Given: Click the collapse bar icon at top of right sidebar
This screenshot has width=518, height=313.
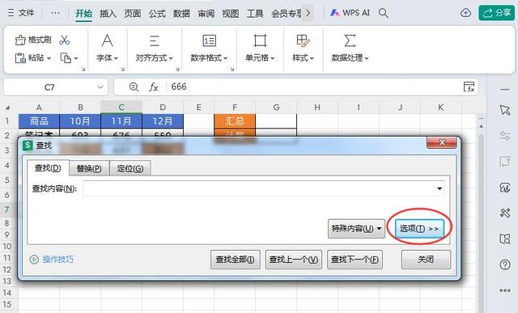Looking at the screenshot, I should pos(505,89).
